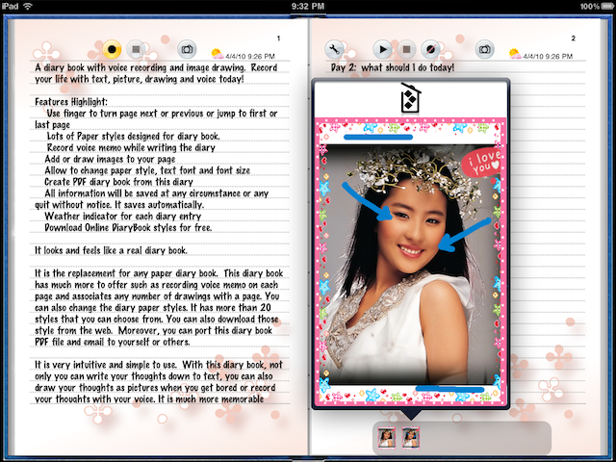616x462 pixels.
Task: Tap the battery indicator in status bar
Action: (x=596, y=6)
